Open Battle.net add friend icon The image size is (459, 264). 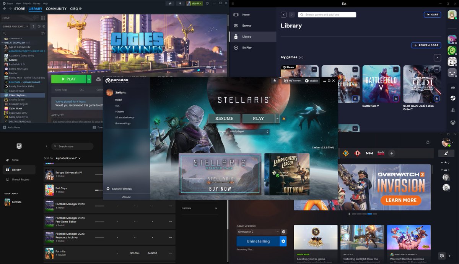[446, 153]
